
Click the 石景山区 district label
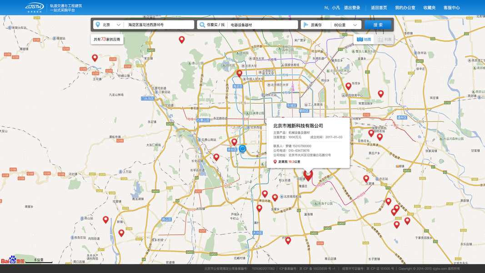pyautogui.click(x=203, y=120)
